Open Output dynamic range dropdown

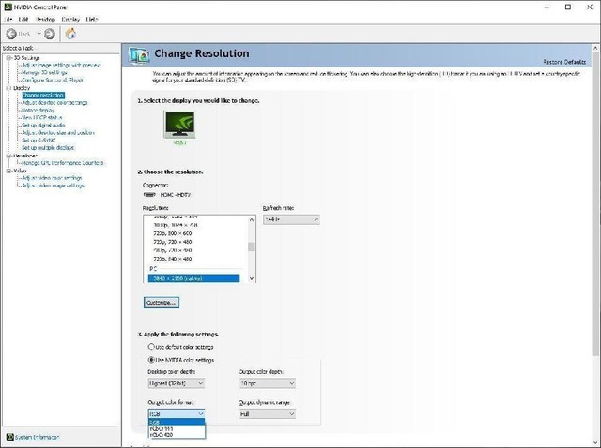tap(268, 414)
